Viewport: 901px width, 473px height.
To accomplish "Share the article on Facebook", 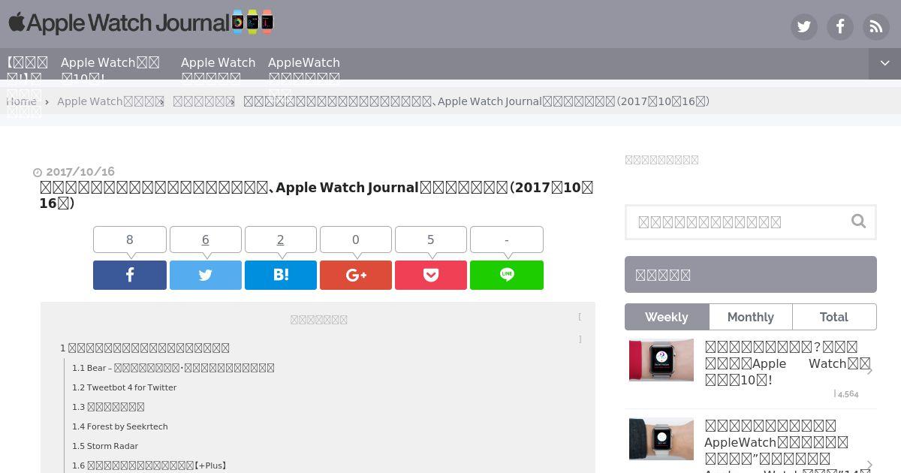I will (130, 275).
